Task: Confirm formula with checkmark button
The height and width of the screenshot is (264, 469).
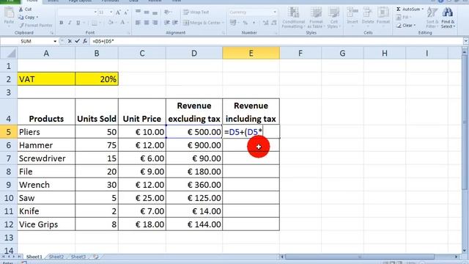Action: tap(77, 41)
